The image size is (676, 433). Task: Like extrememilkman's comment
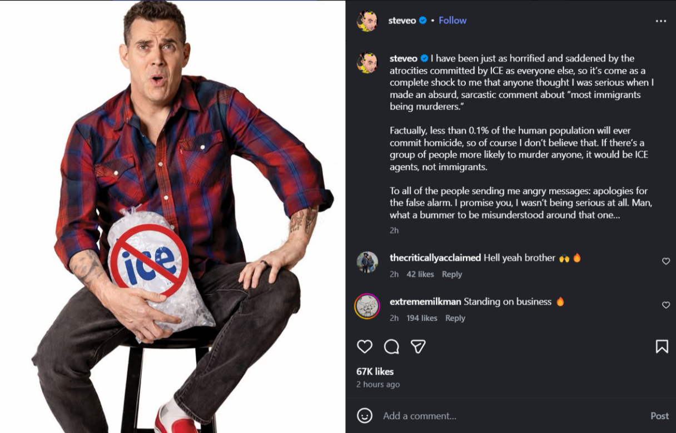[666, 305]
